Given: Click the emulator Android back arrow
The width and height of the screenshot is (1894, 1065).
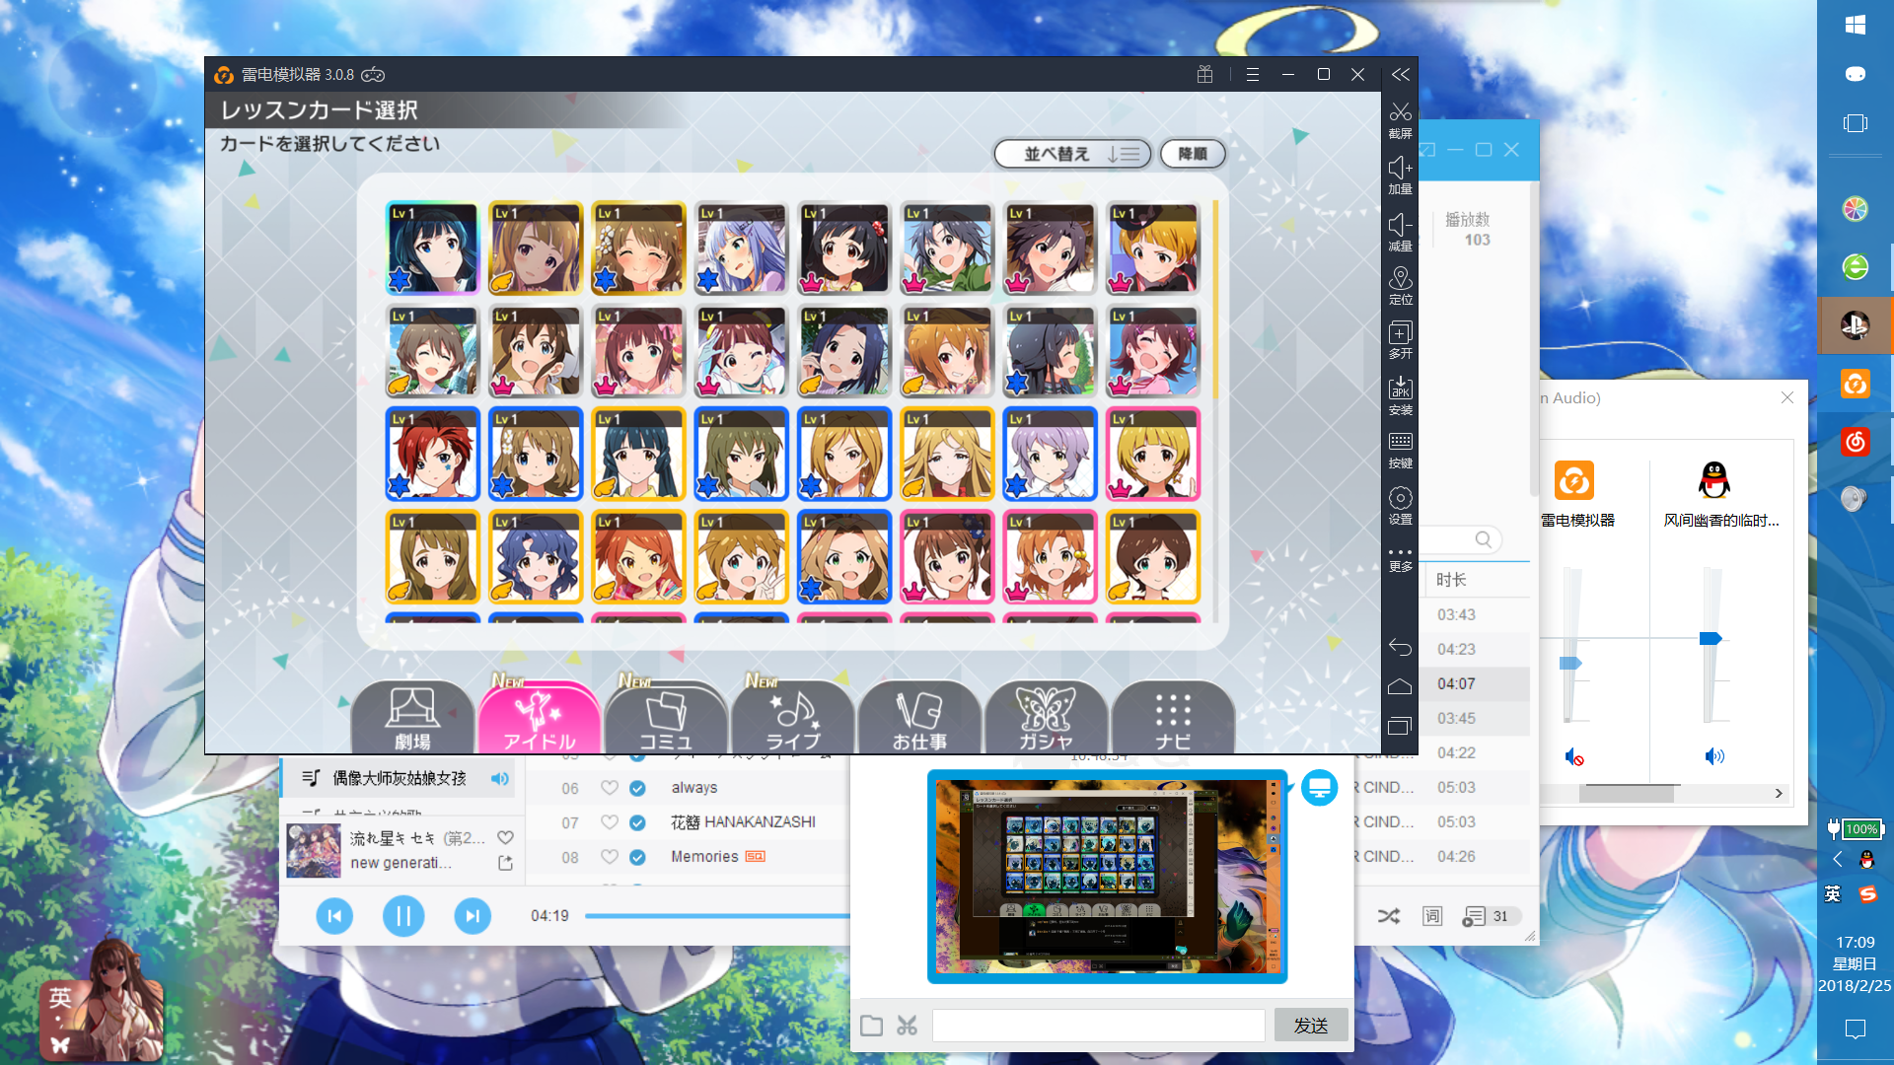Looking at the screenshot, I should 1400,647.
